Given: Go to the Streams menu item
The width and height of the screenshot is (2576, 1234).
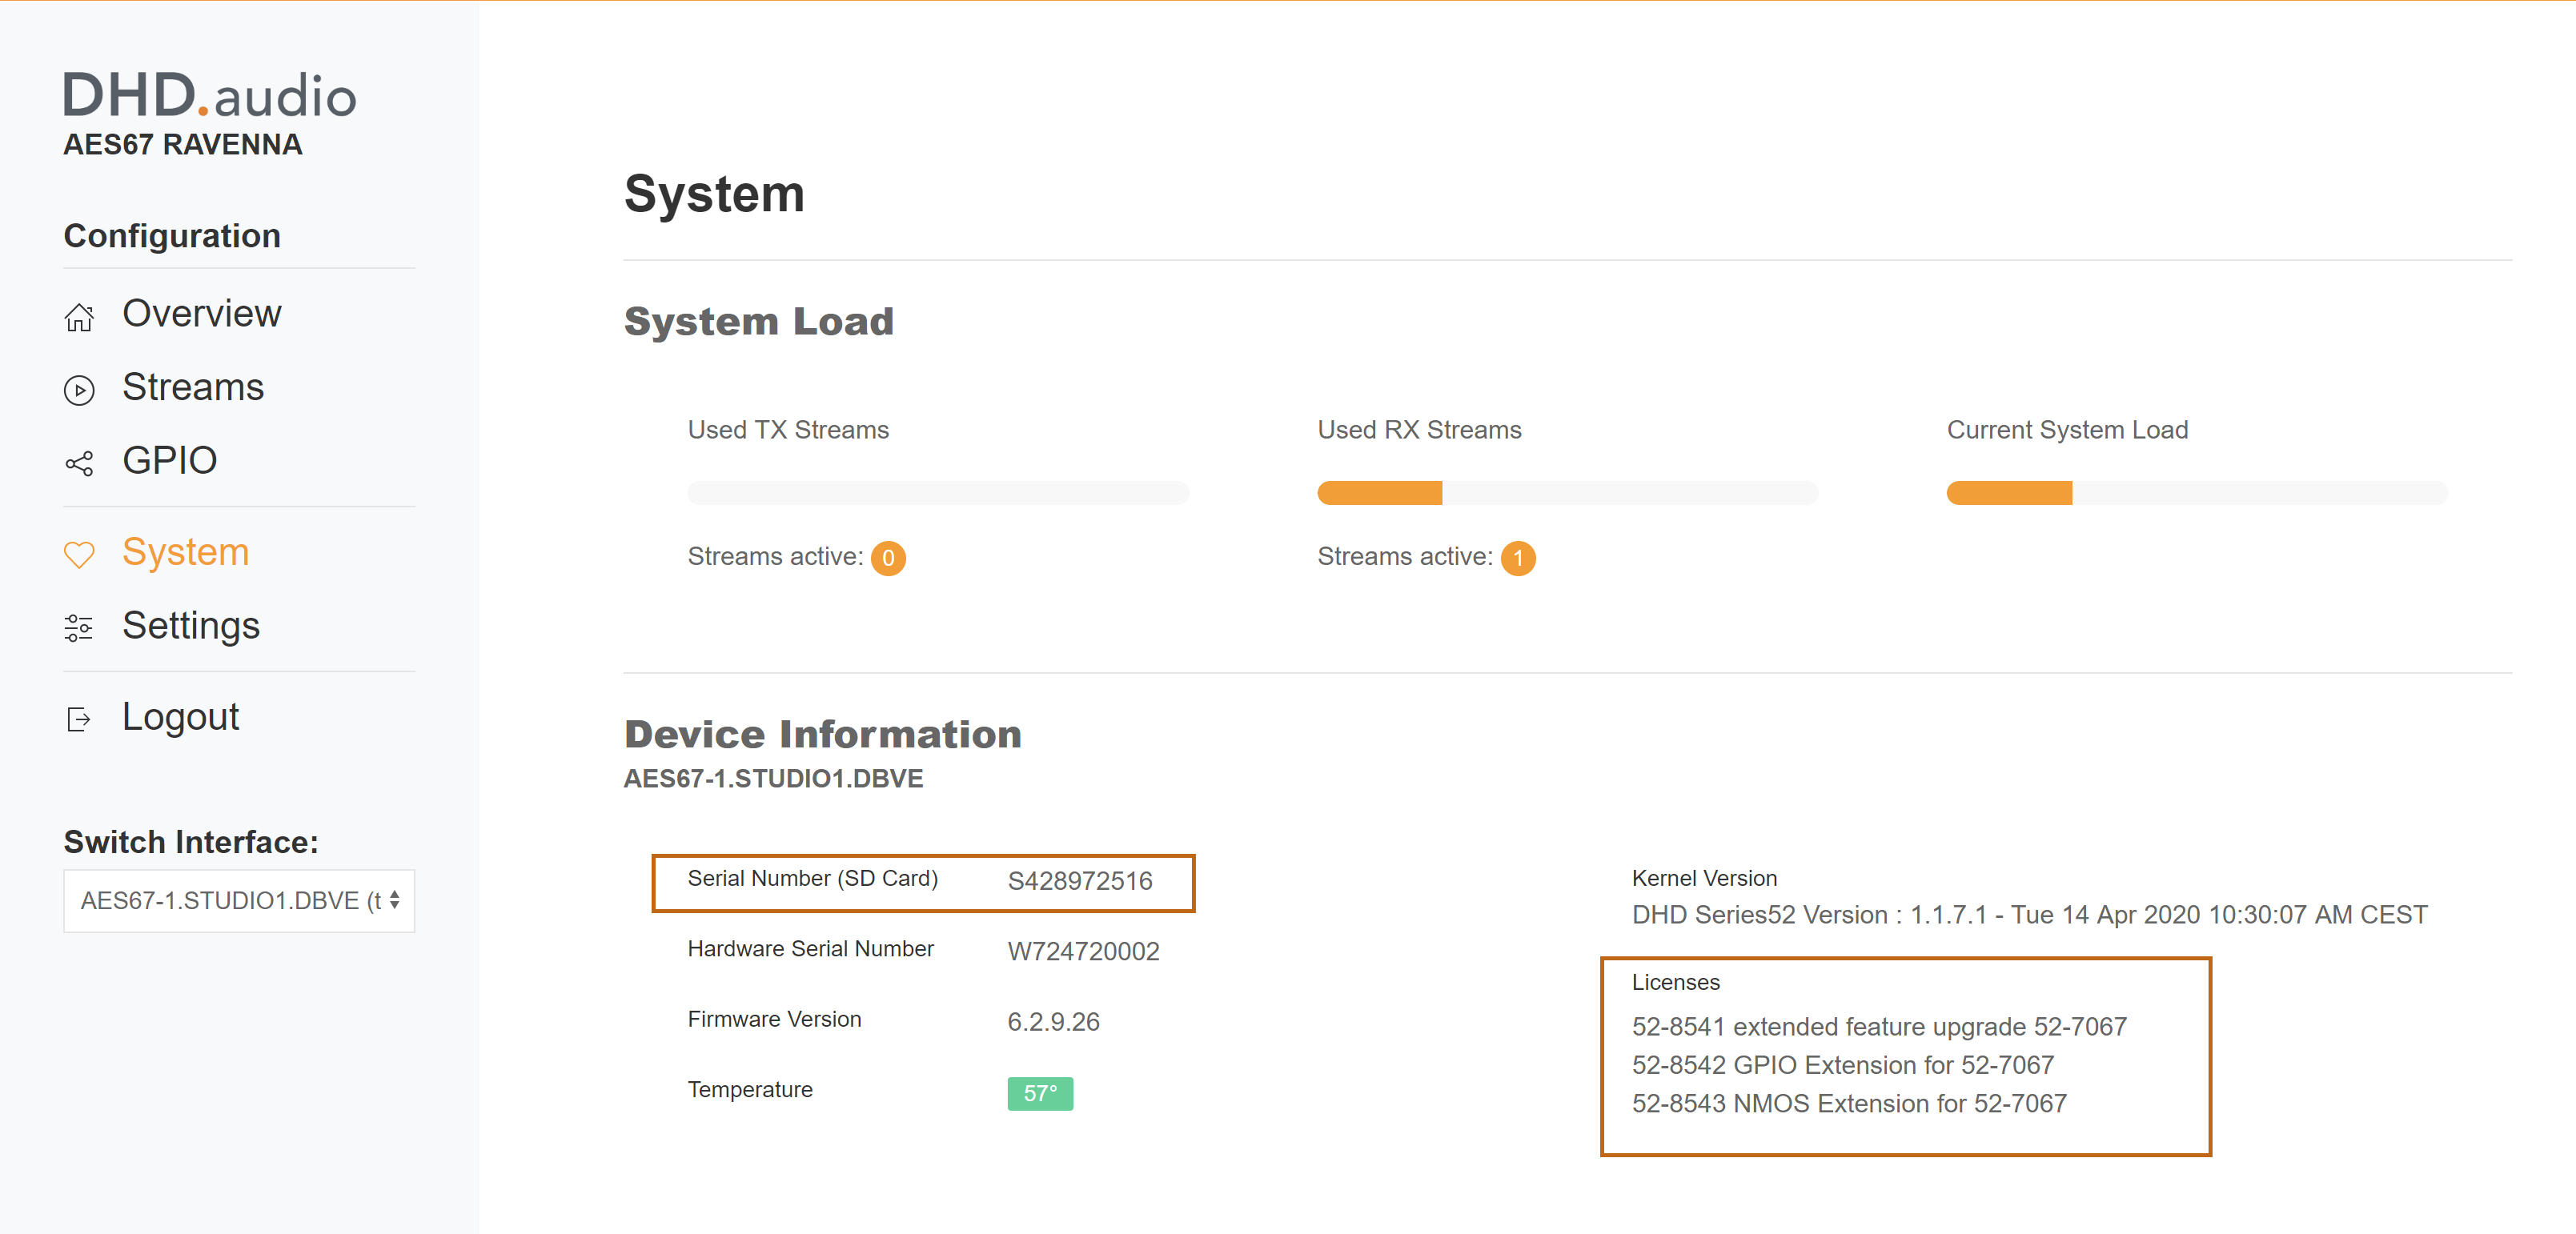Looking at the screenshot, I should click(x=193, y=387).
